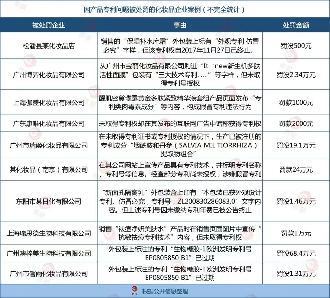The width and height of the screenshot is (330, 298).
Task: Click the table title about 化妆品企业案例
Action: pos(164,10)
